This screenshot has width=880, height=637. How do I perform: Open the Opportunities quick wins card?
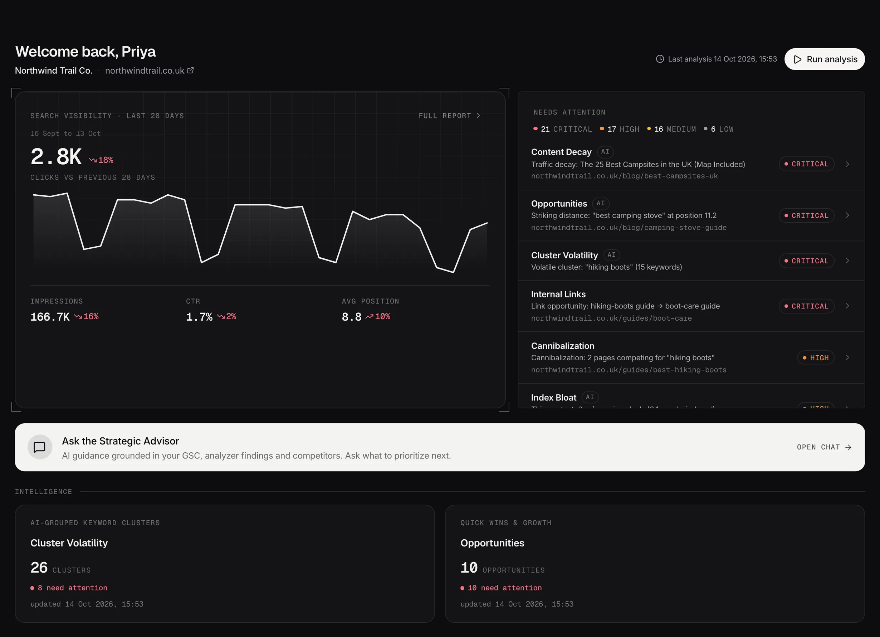point(655,564)
